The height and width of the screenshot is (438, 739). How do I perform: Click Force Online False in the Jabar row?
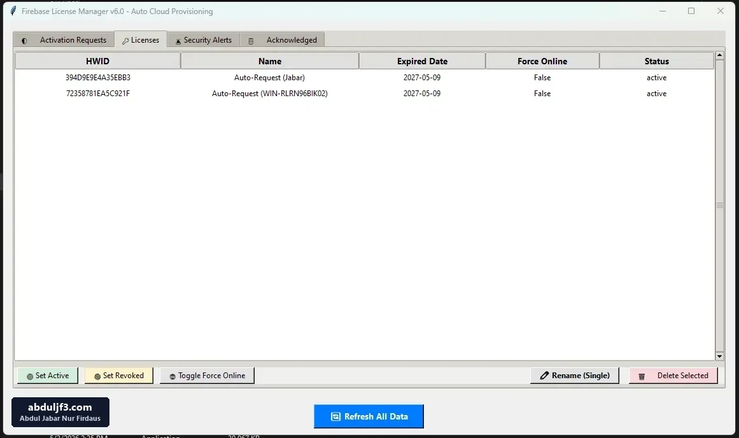click(542, 78)
